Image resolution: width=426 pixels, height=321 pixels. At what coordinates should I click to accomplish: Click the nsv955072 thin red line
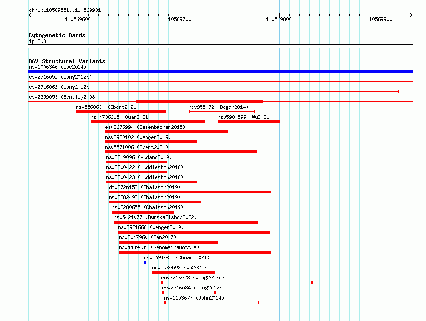tap(222, 112)
